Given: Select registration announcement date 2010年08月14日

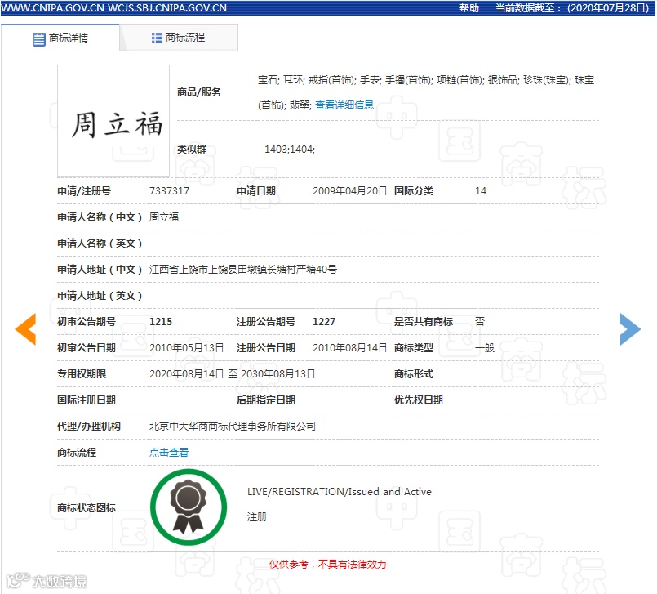Looking at the screenshot, I should (x=350, y=348).
